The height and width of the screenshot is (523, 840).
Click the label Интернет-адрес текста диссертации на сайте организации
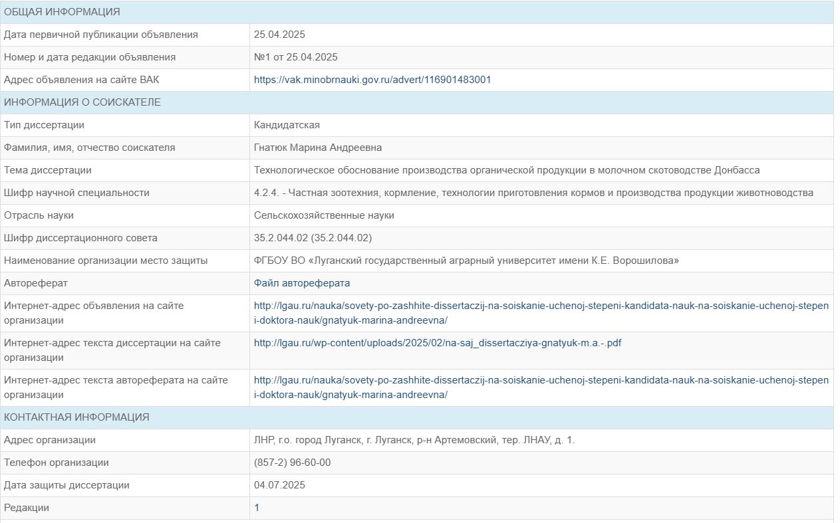point(112,350)
